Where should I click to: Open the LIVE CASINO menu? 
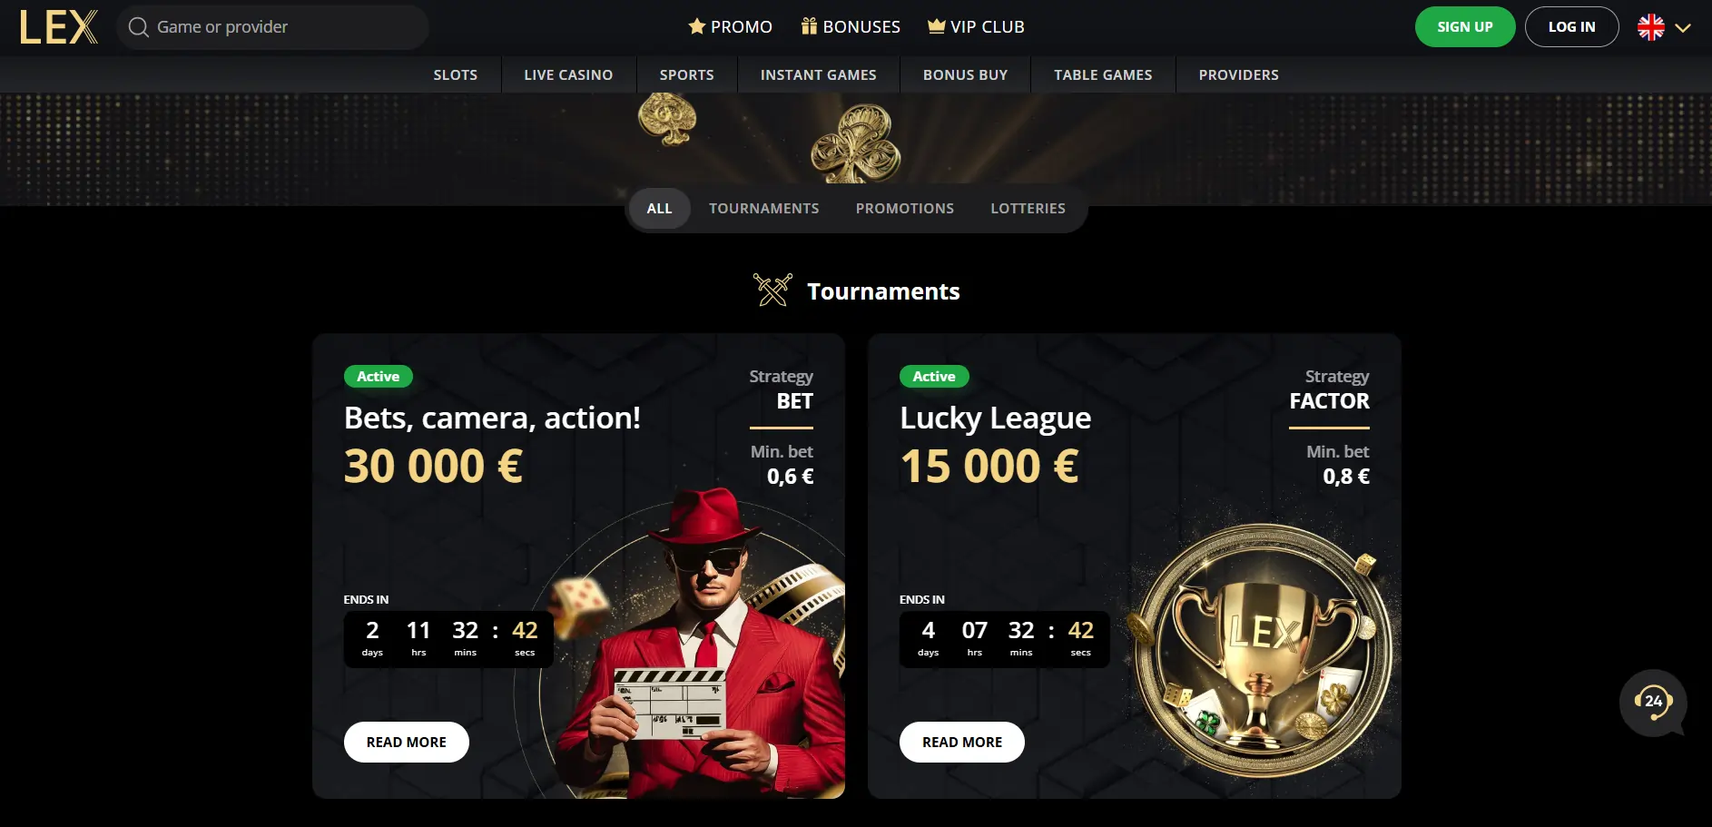click(568, 75)
